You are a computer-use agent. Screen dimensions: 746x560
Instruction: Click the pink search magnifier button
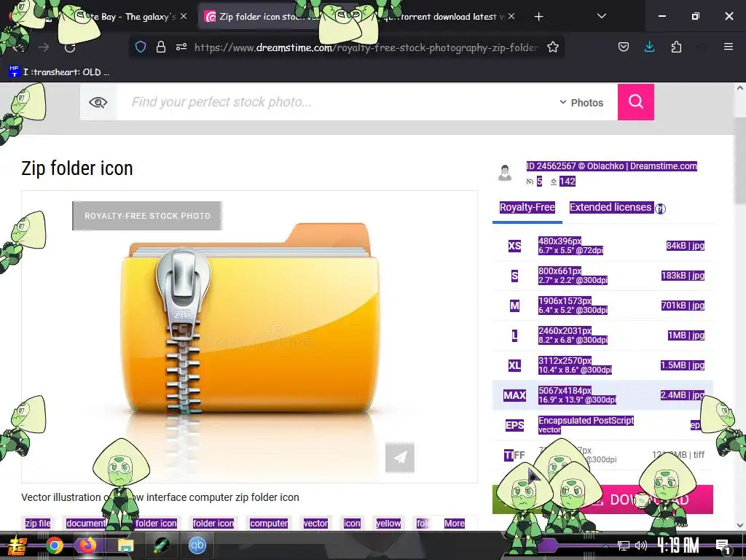click(x=635, y=102)
